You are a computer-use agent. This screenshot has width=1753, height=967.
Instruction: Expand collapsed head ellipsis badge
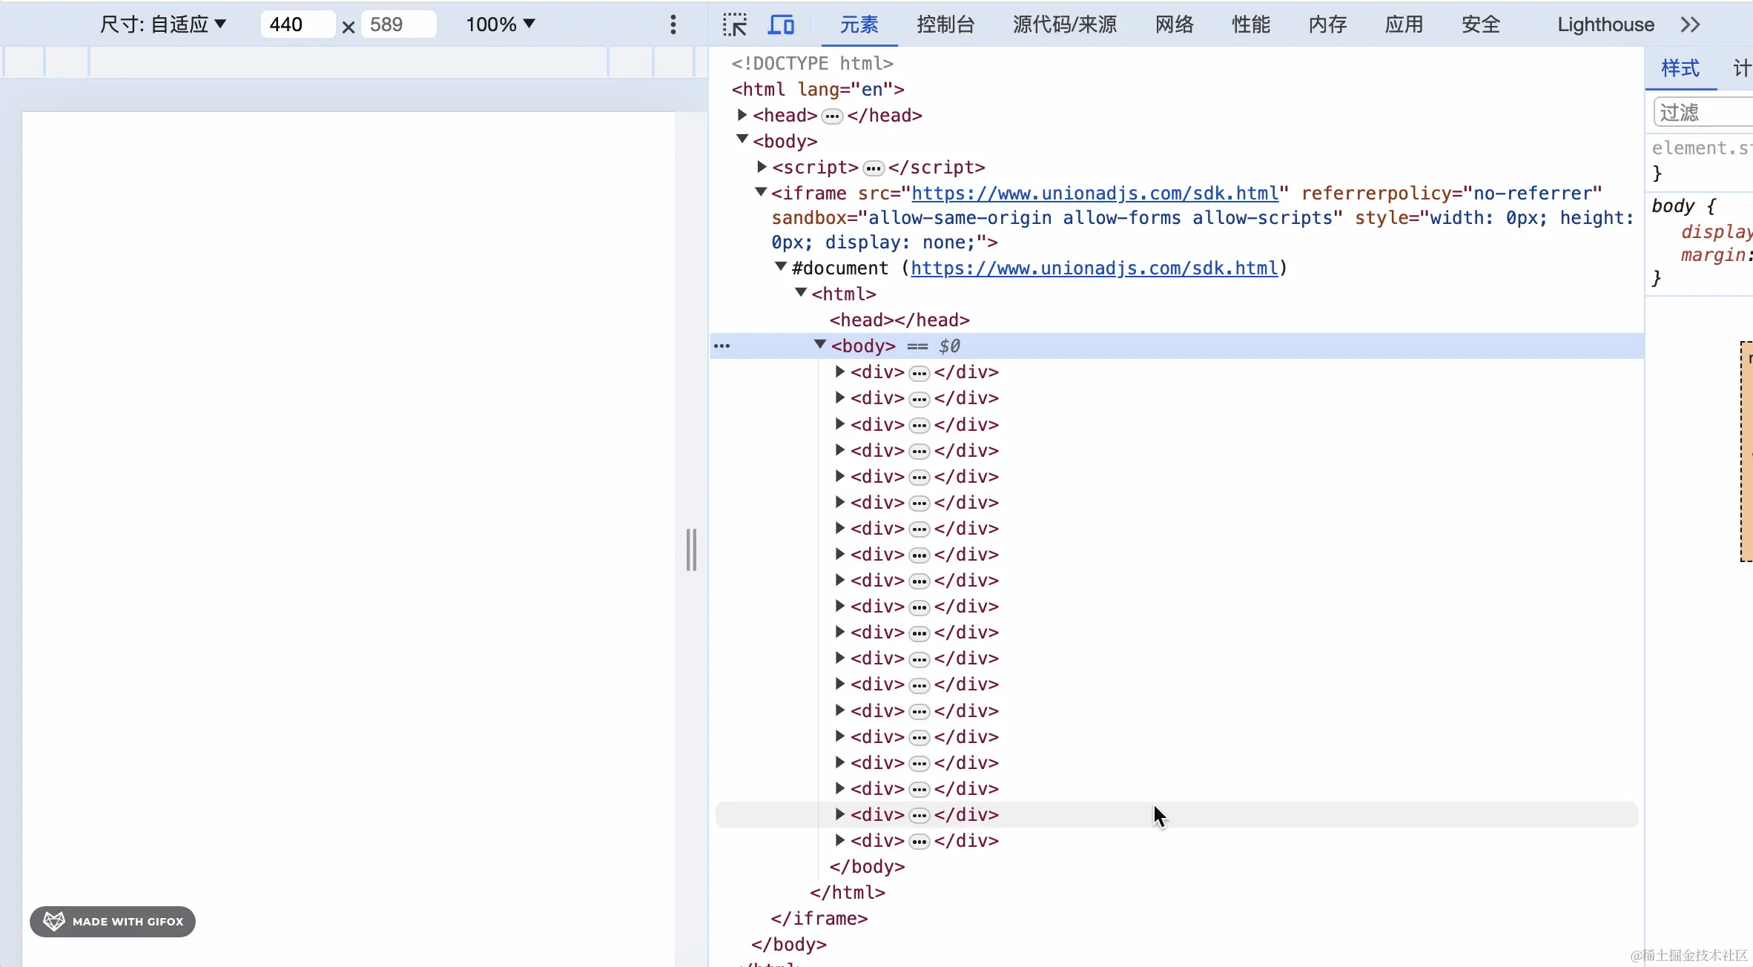(x=833, y=116)
